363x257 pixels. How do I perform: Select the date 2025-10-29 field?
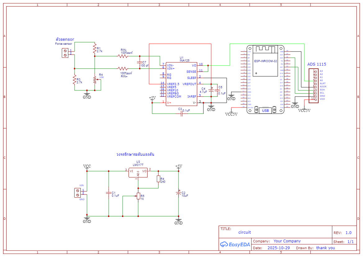[279, 248]
